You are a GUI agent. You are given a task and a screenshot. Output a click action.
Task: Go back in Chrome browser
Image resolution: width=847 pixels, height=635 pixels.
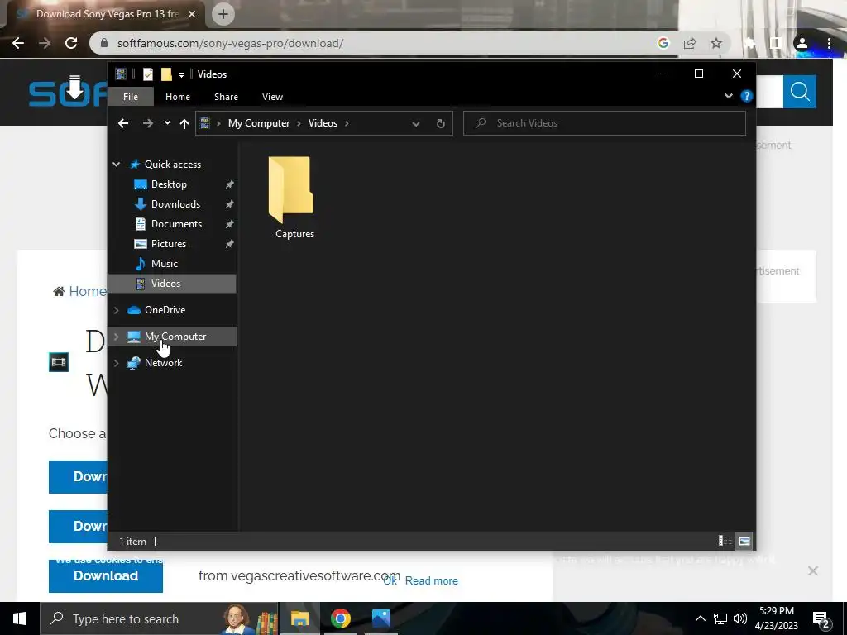(18, 43)
